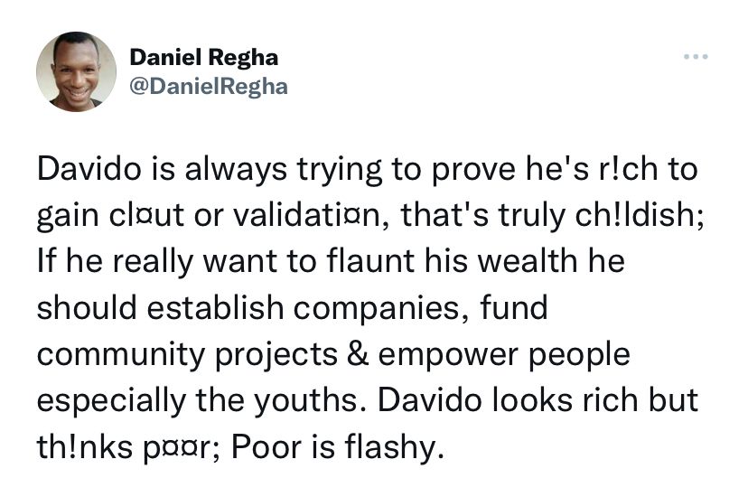Viewport: 748px width, 478px height.
Task: Click the word "community" in the tweet
Action: [121, 356]
